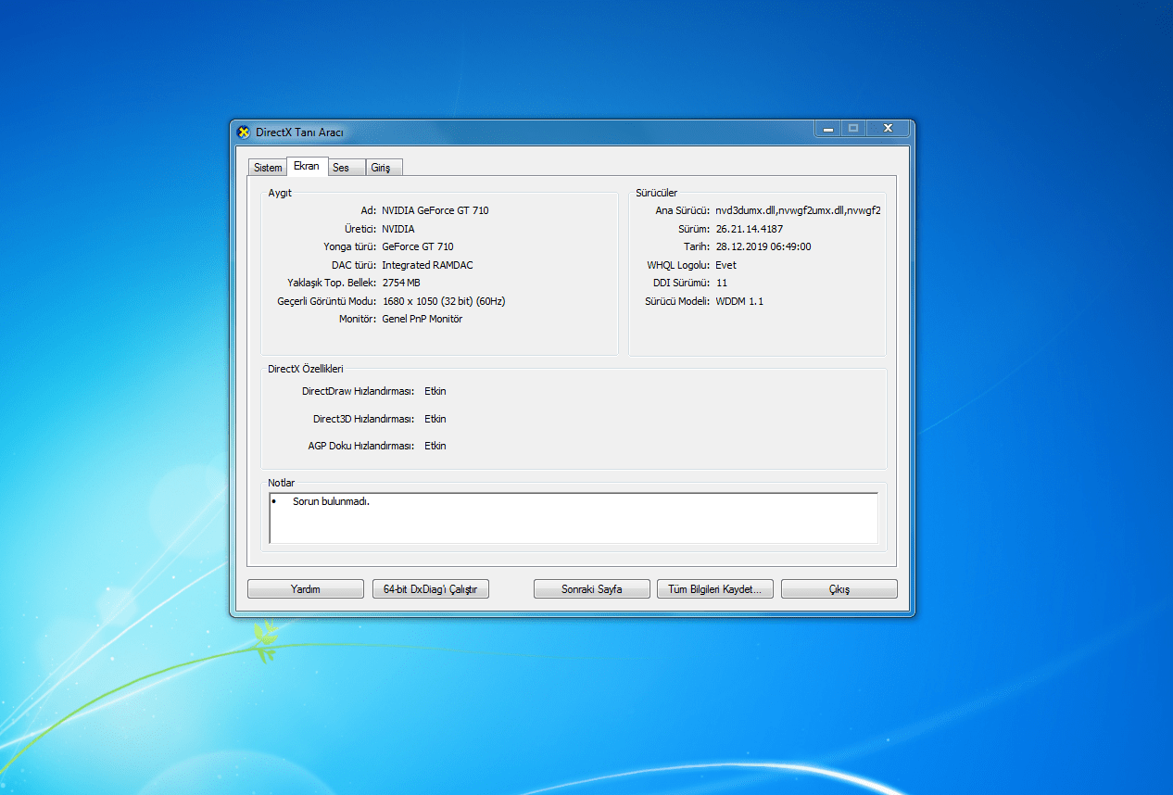This screenshot has height=795, width=1173.
Task: Click the window title DirectX Tanı Aracı
Action: [300, 132]
